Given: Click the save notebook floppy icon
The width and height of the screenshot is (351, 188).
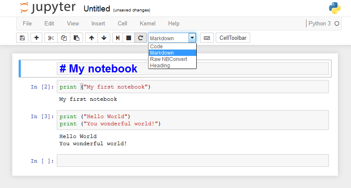Looking at the screenshot, I should 22,38.
